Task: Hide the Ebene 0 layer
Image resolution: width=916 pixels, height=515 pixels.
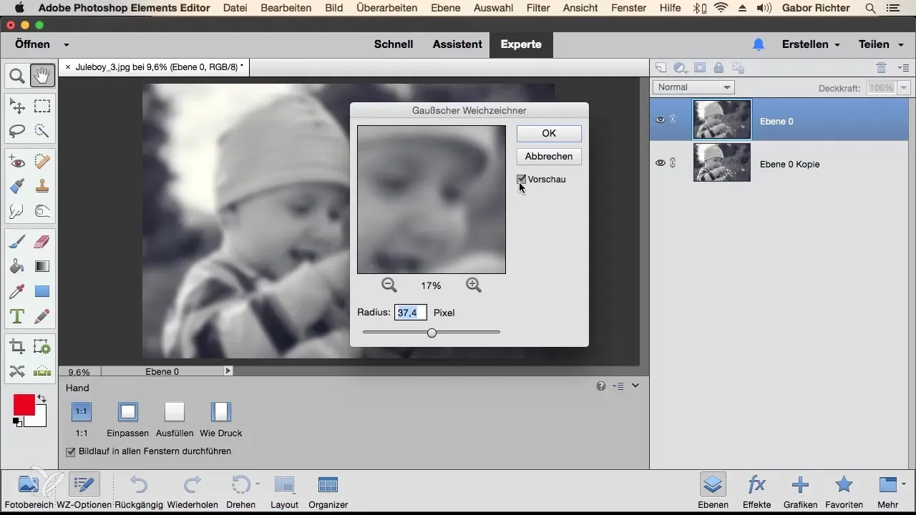Action: coord(661,120)
